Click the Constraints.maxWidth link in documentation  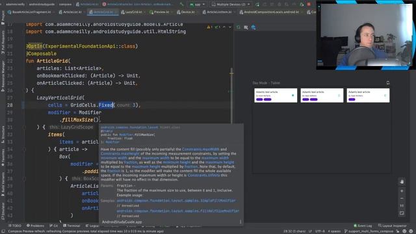click(201, 149)
